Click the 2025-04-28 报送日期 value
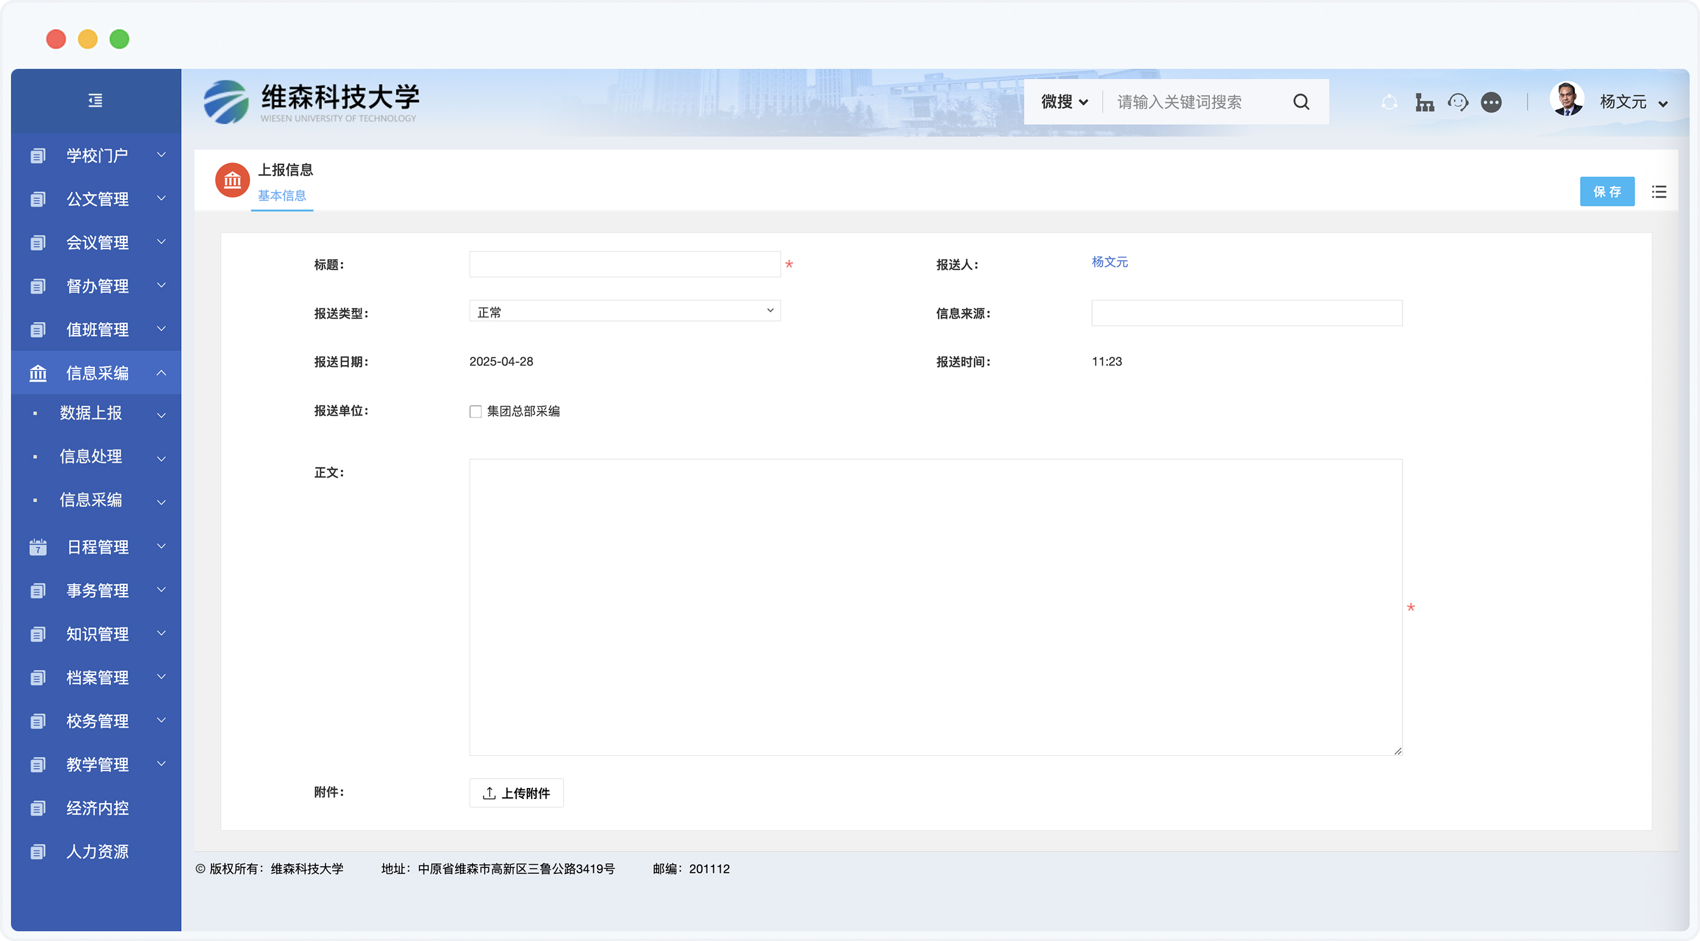Viewport: 1700px width, 941px height. tap(501, 362)
